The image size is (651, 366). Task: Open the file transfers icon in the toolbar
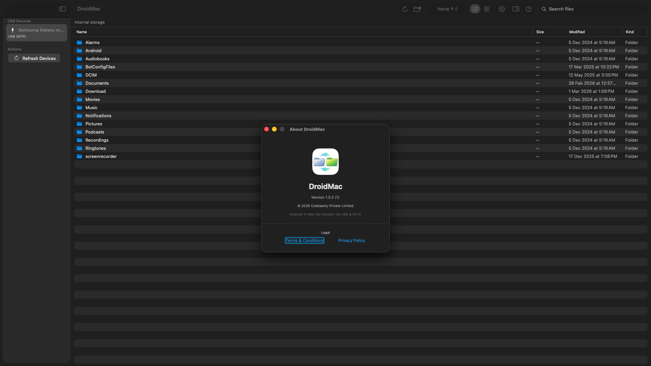(x=502, y=9)
